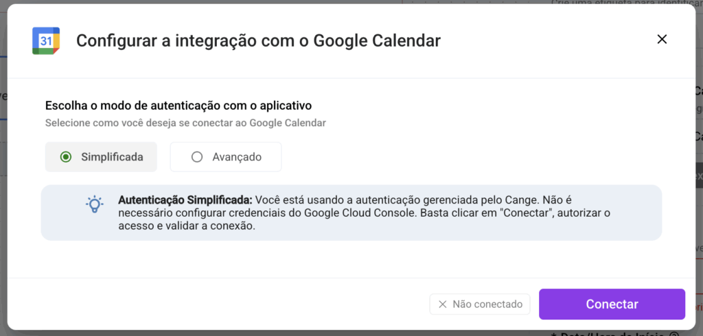Choose the Simplificada authentication option label
Screen dimensions: 703x336
point(112,157)
